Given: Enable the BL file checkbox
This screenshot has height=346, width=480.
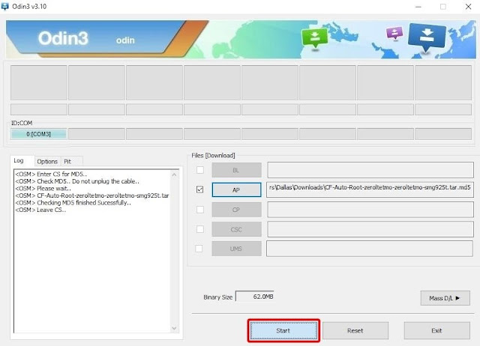Looking at the screenshot, I should coord(200,170).
